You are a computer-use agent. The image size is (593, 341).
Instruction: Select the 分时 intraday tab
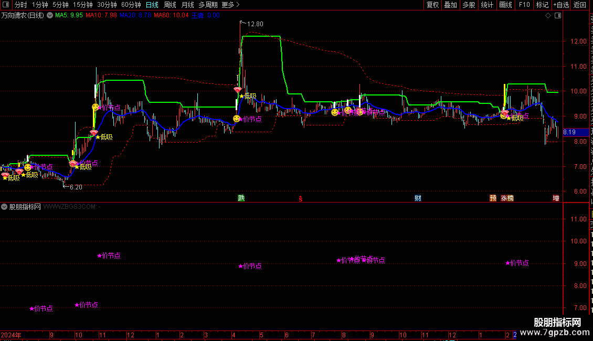click(20, 5)
